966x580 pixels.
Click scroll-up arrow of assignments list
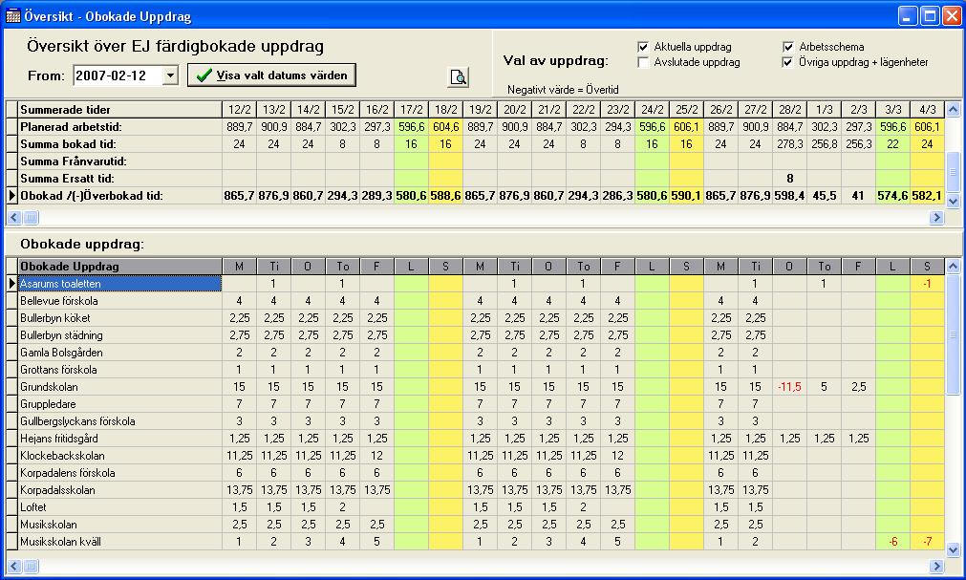952,267
